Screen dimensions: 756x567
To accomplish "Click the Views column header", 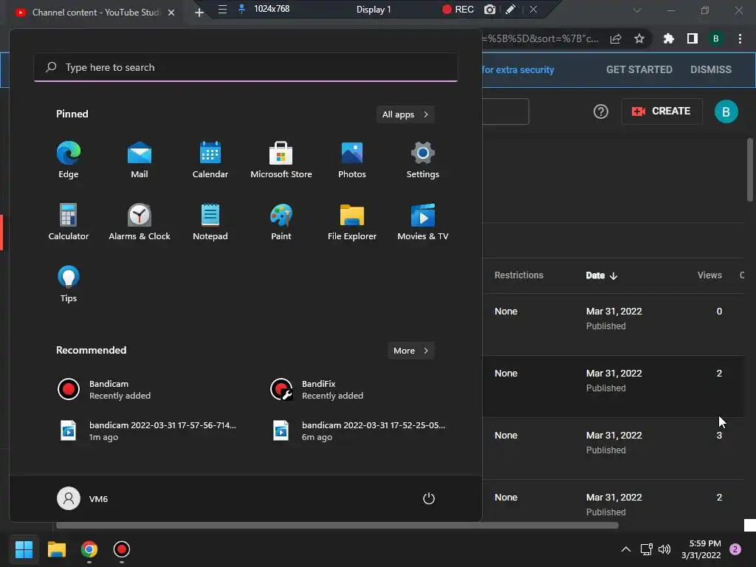I will coord(709,275).
